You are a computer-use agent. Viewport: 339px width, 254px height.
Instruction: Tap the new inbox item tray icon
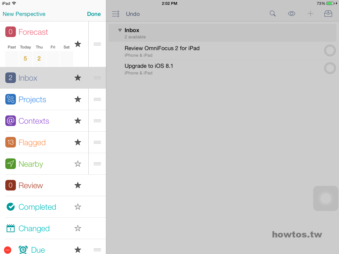point(328,14)
